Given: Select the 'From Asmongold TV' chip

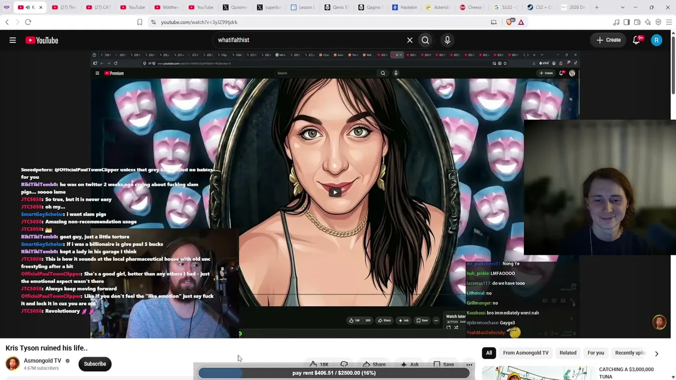Looking at the screenshot, I should pos(525,353).
